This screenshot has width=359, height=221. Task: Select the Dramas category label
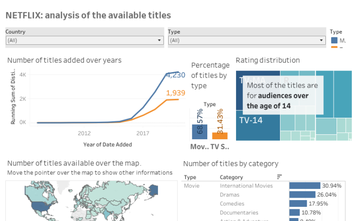click(x=229, y=195)
